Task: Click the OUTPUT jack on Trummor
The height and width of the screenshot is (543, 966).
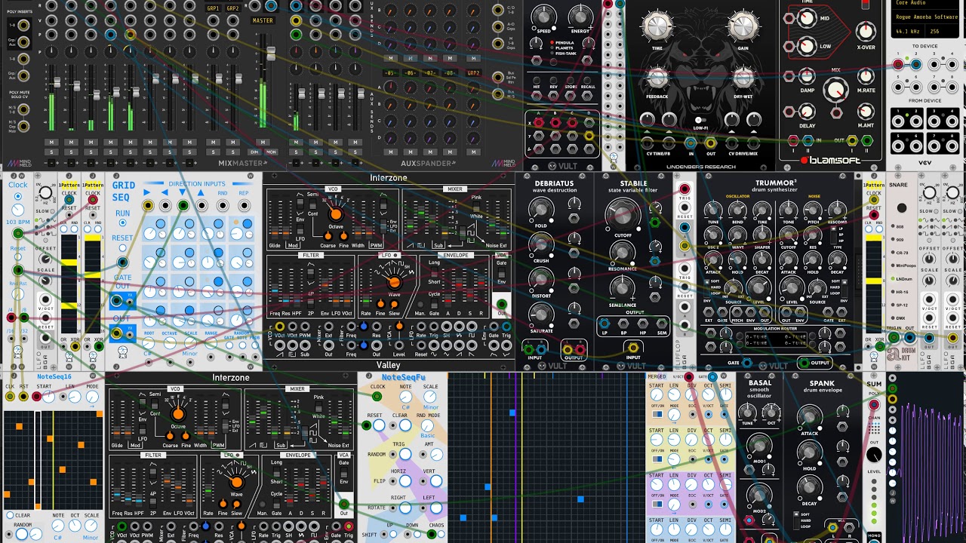Action: click(x=804, y=363)
